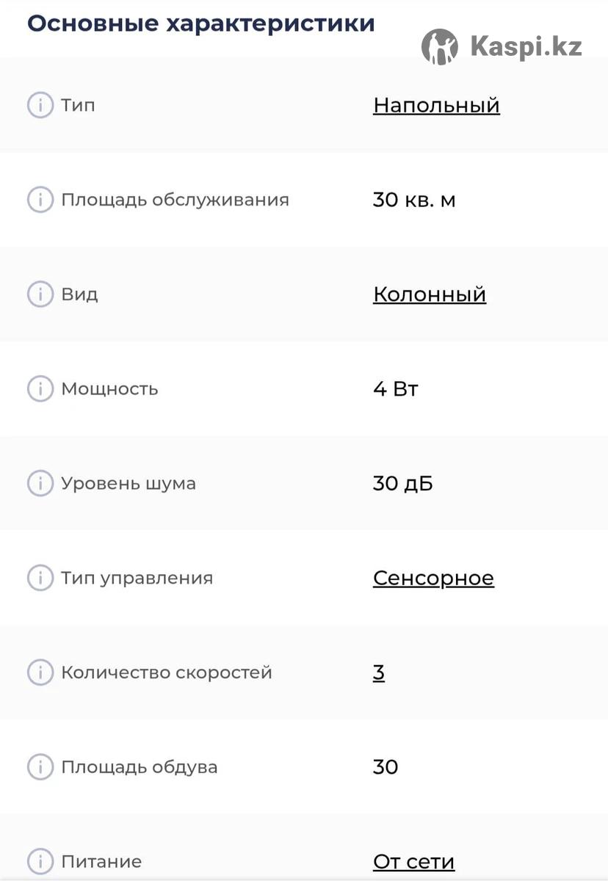Open info icon for Тип управления
This screenshot has height=881, width=608.
click(x=40, y=578)
